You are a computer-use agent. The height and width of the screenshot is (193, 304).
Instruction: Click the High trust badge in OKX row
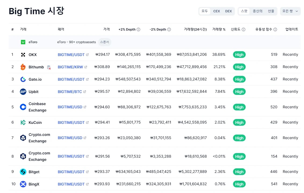(239, 55)
